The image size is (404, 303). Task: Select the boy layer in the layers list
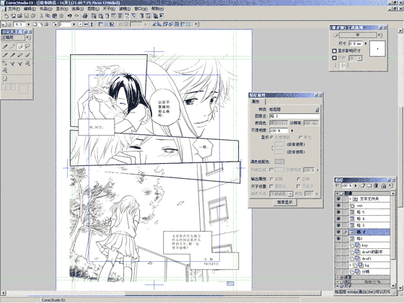[369, 245]
